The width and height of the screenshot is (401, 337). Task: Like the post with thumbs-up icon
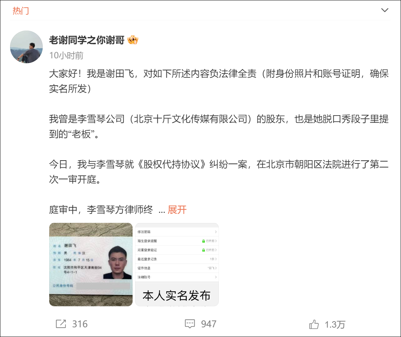[x=314, y=324]
